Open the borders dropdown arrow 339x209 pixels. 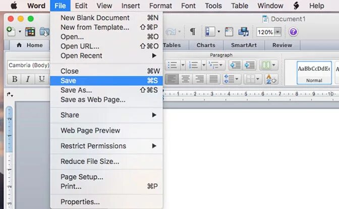click(258, 79)
